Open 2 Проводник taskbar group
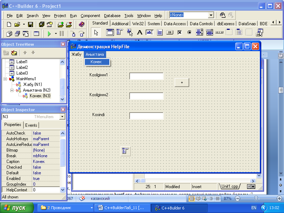284x213 pixels. (66, 208)
